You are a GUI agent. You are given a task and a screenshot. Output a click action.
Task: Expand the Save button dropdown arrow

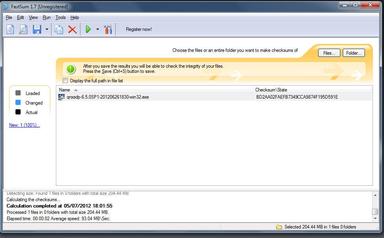(47, 29)
